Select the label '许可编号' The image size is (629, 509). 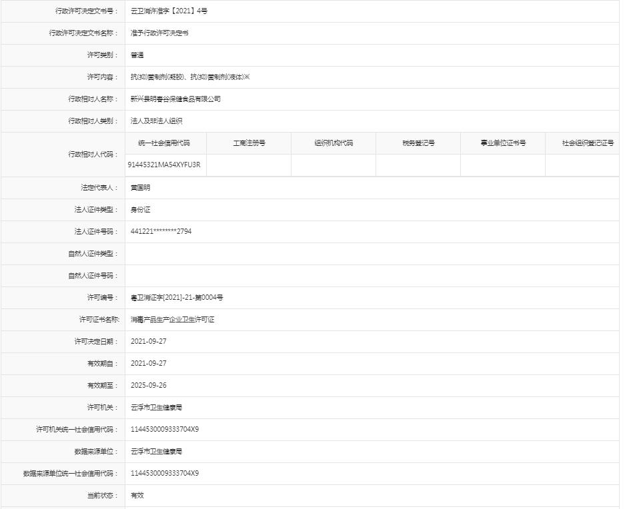(x=103, y=297)
